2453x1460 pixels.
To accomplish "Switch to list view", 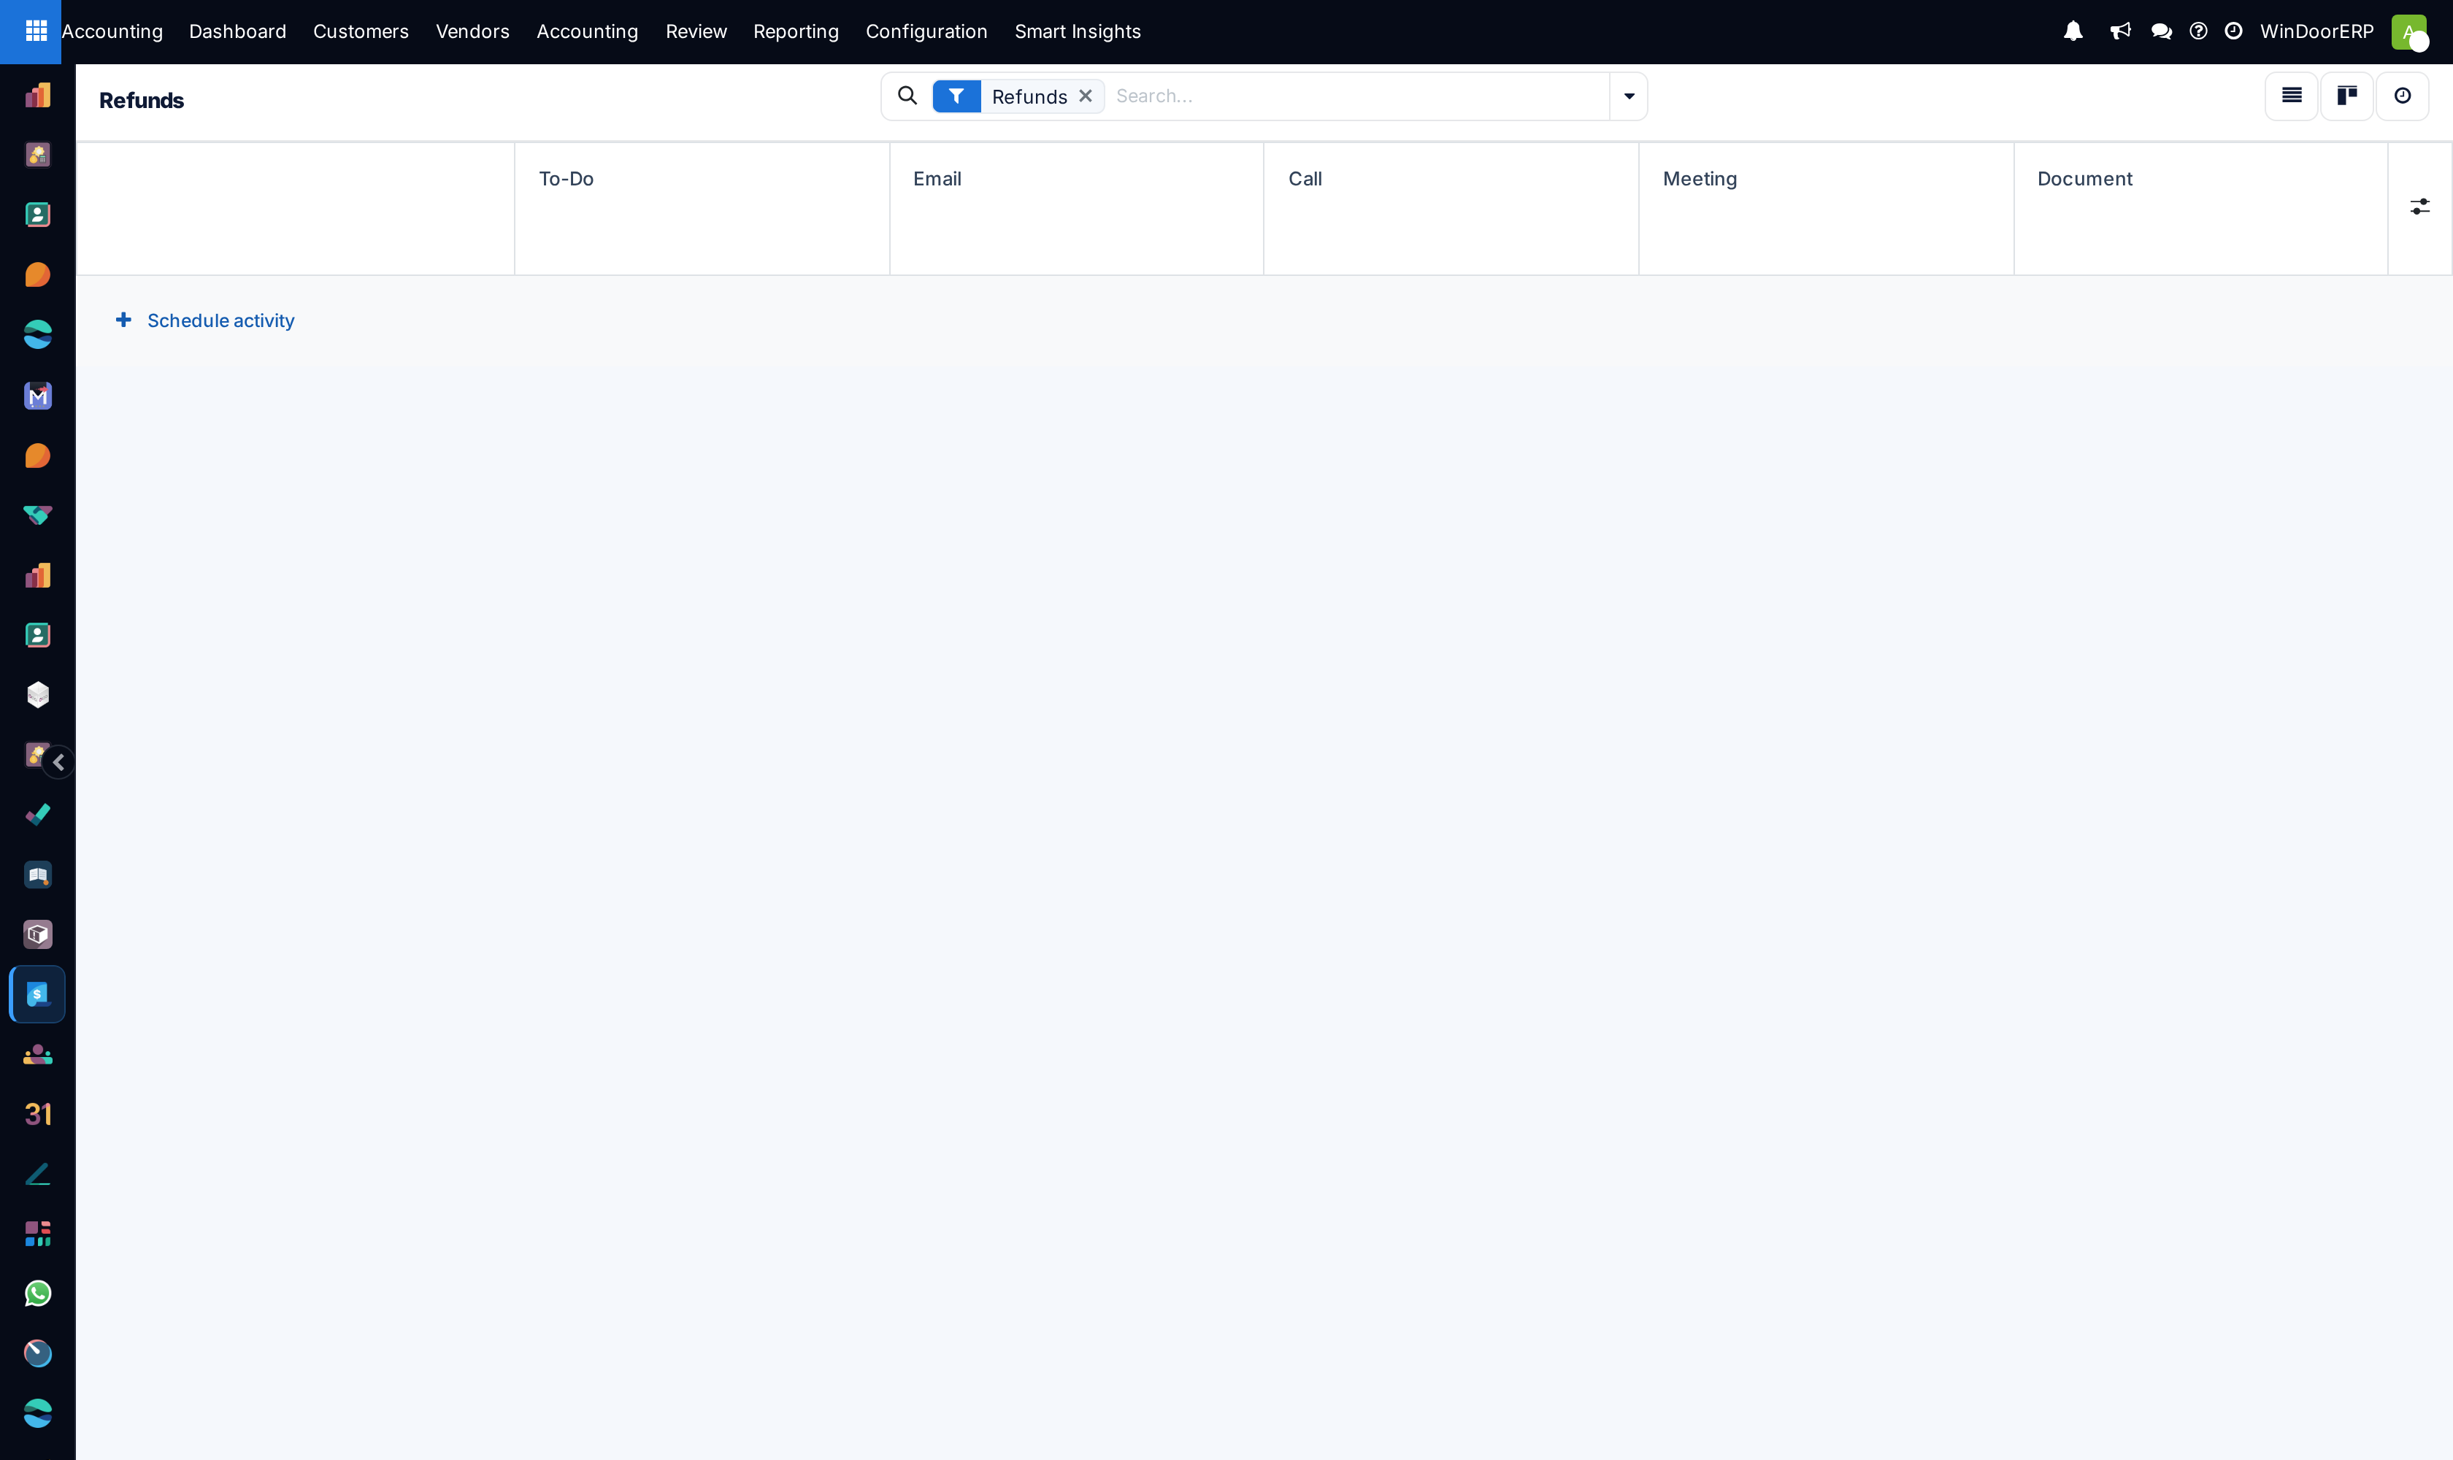I will [2292, 96].
